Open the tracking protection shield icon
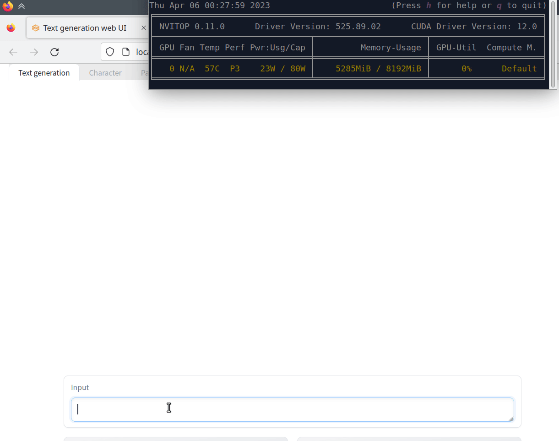 click(x=110, y=52)
